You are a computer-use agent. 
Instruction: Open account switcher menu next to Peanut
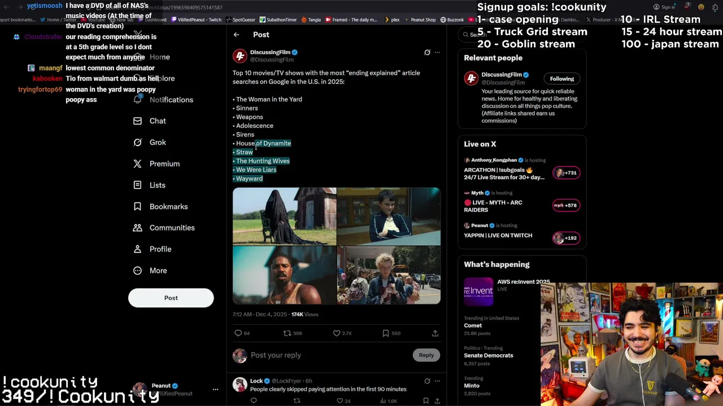coord(215,389)
